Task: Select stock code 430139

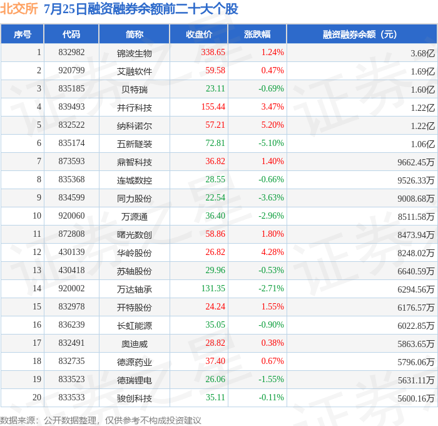Action: point(71,252)
